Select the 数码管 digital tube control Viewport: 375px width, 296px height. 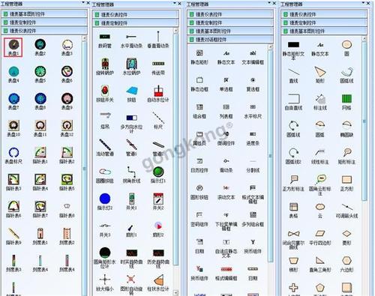pyautogui.click(x=105, y=40)
